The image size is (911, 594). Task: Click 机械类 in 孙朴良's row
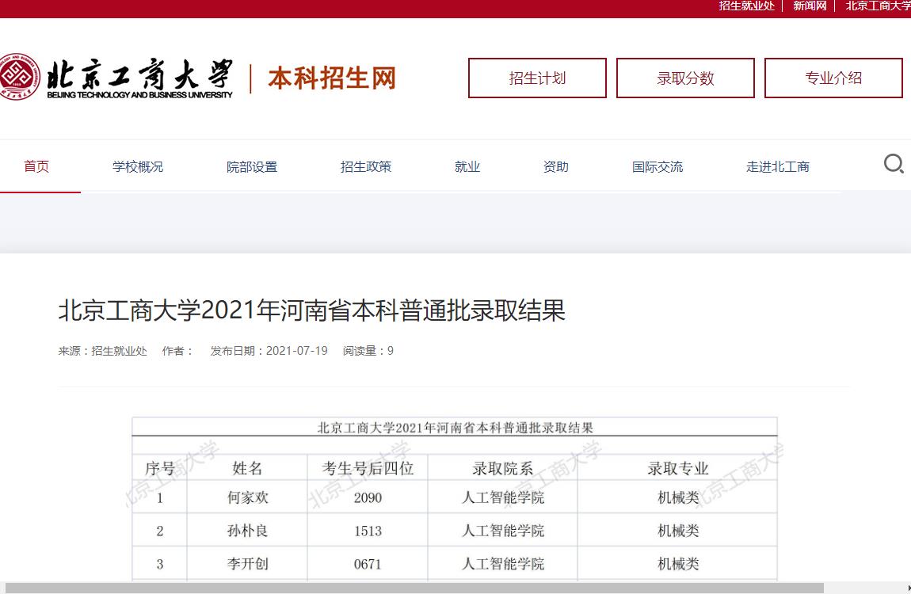coord(678,531)
